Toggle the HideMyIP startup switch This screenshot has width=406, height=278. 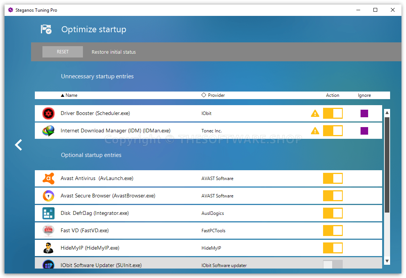(x=333, y=248)
